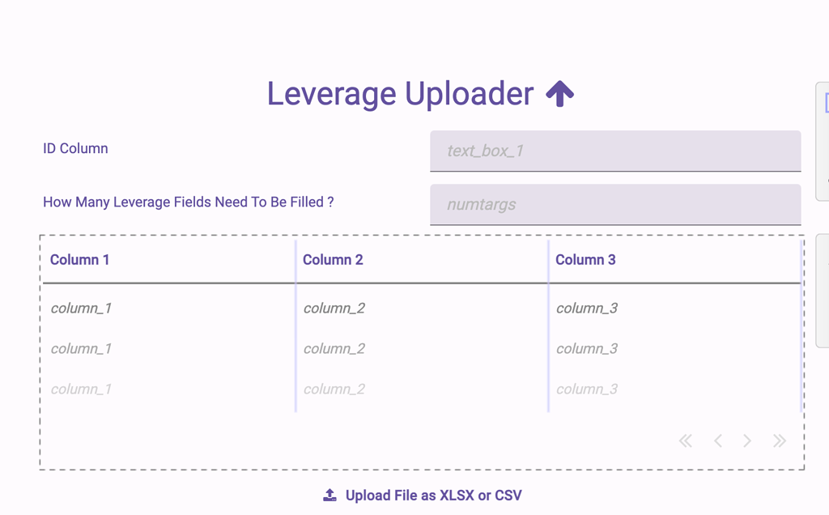829x515 pixels.
Task: Select the Column 1 header
Action: point(79,259)
